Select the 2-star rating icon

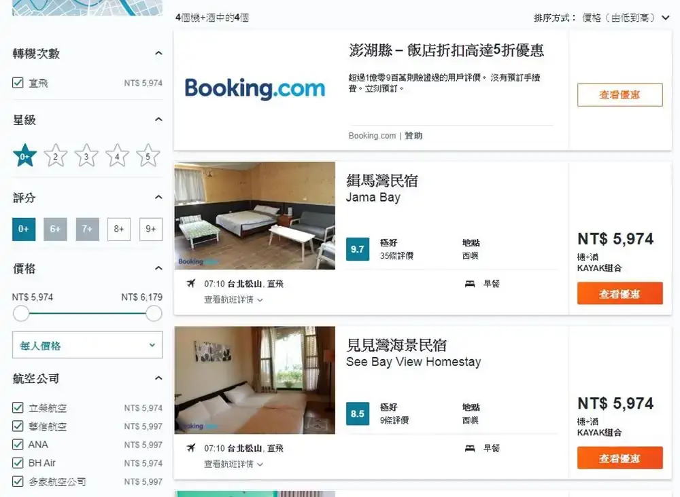point(56,156)
